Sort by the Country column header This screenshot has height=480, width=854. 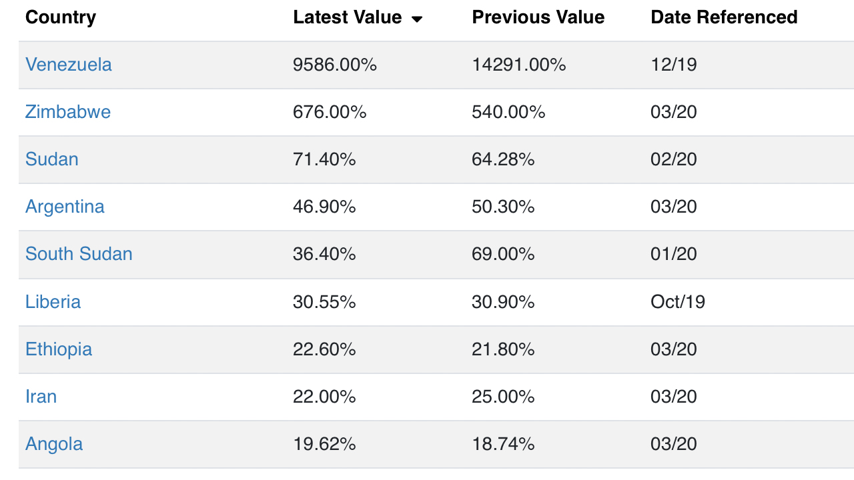pos(61,17)
